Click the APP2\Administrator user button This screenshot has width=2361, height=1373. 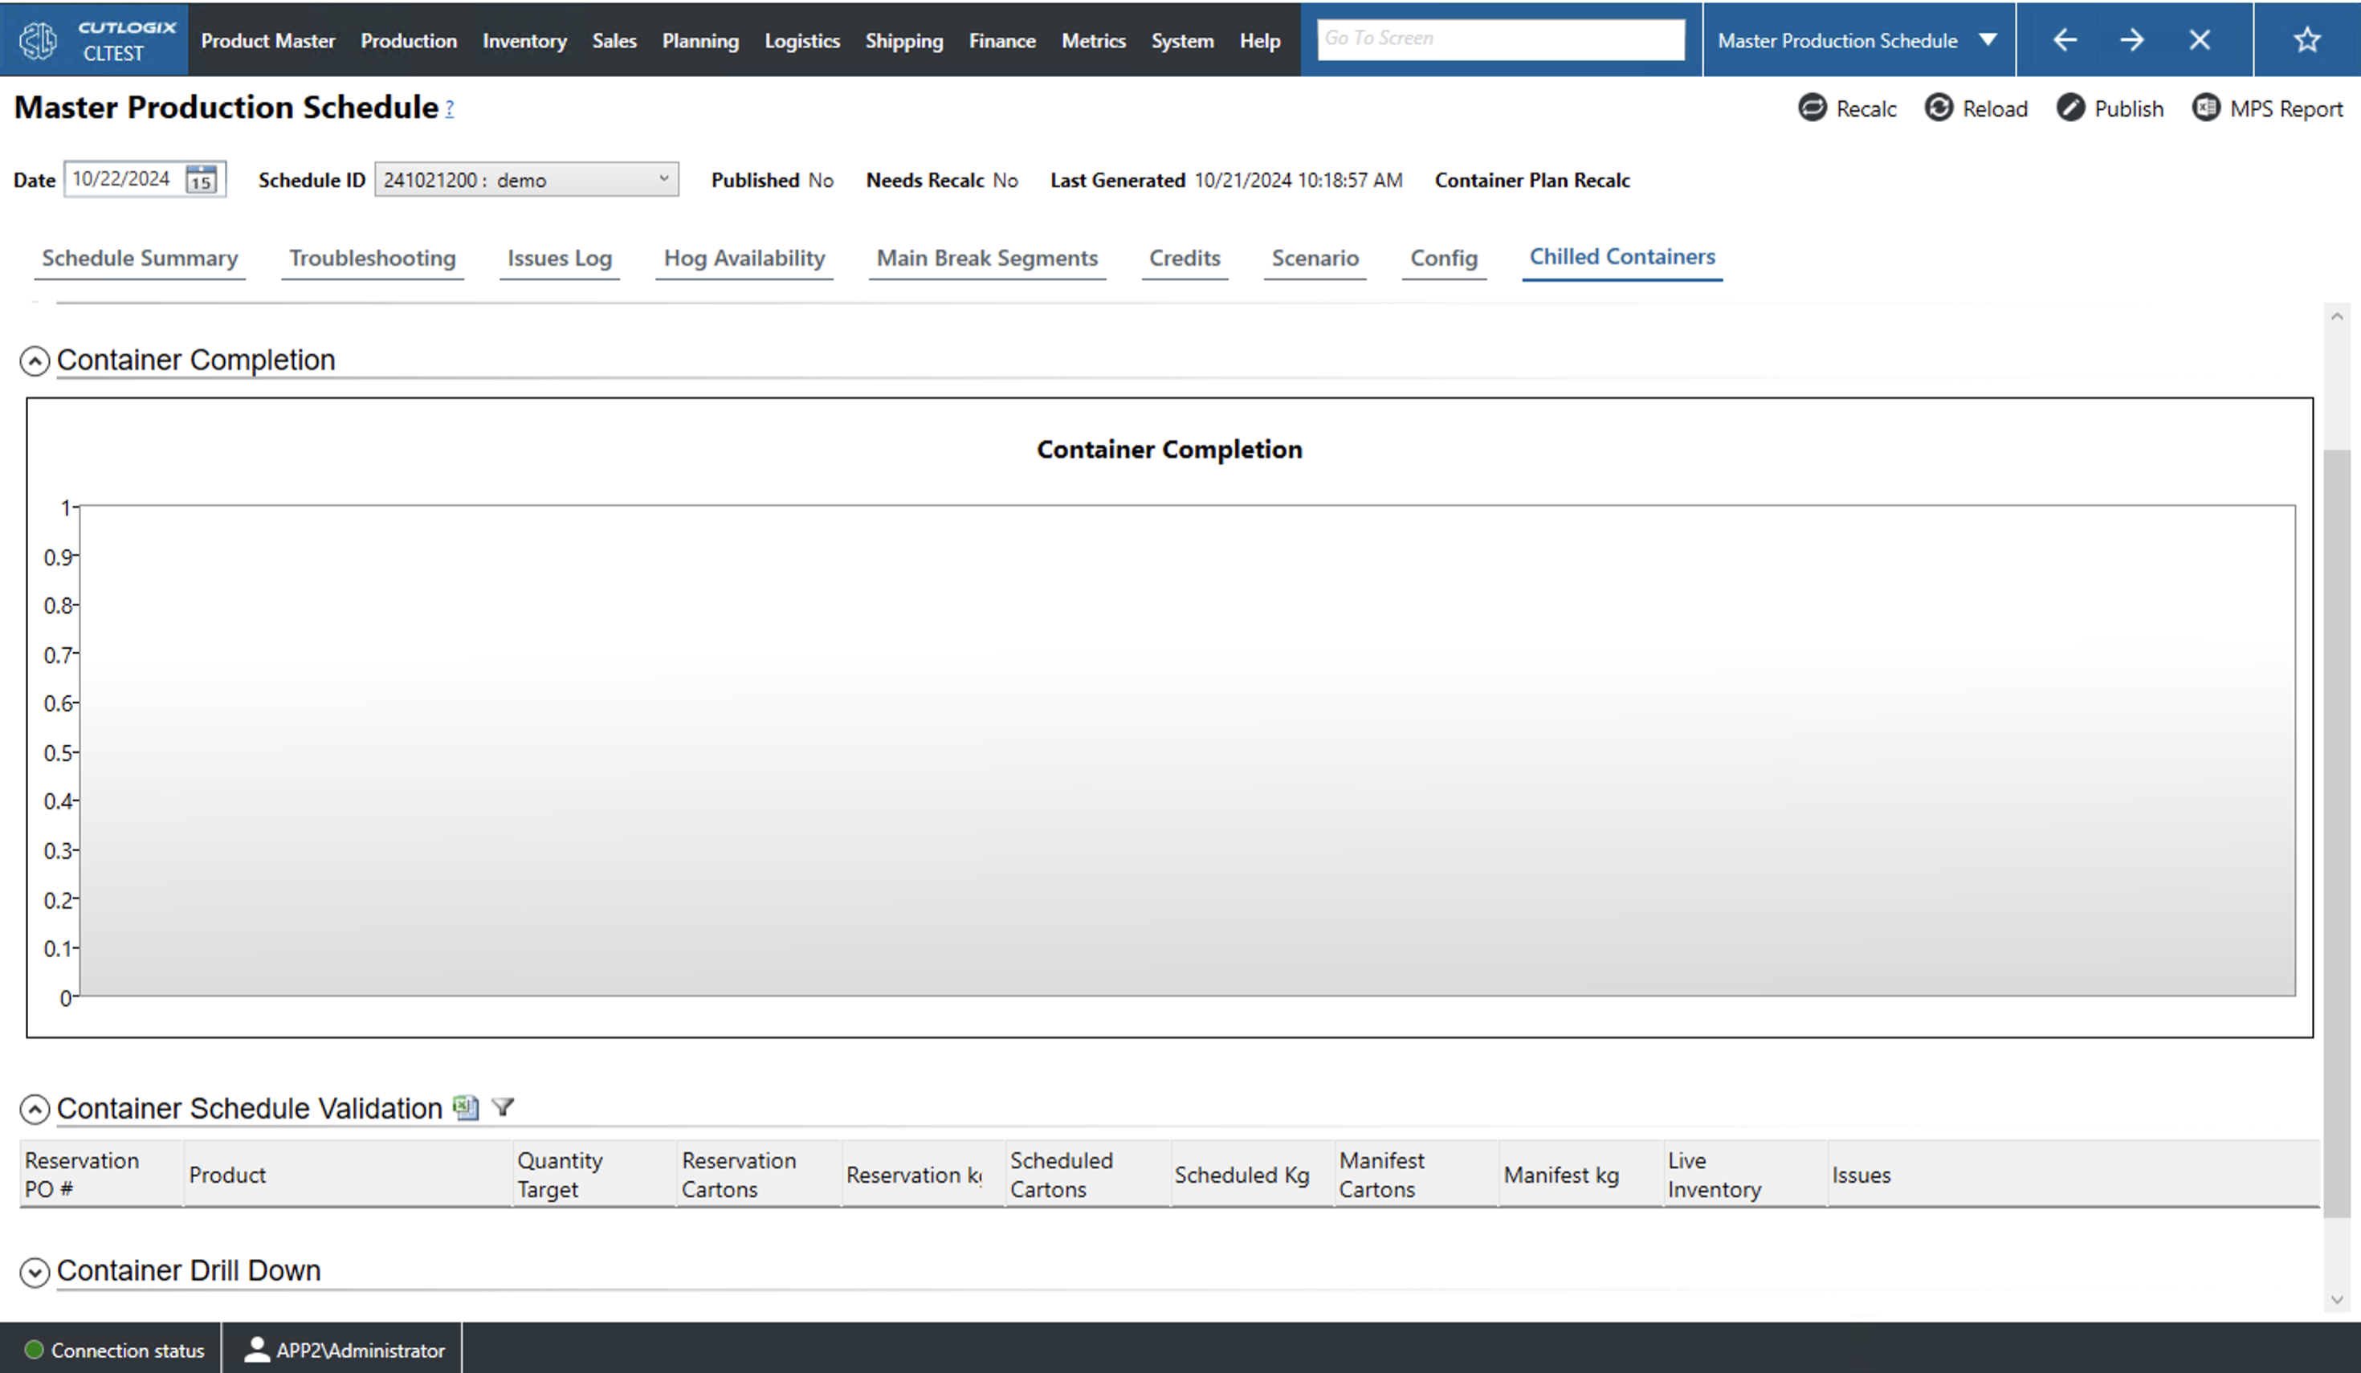tap(342, 1349)
